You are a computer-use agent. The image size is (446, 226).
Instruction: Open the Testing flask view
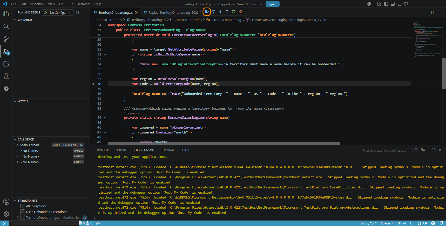(x=6, y=76)
